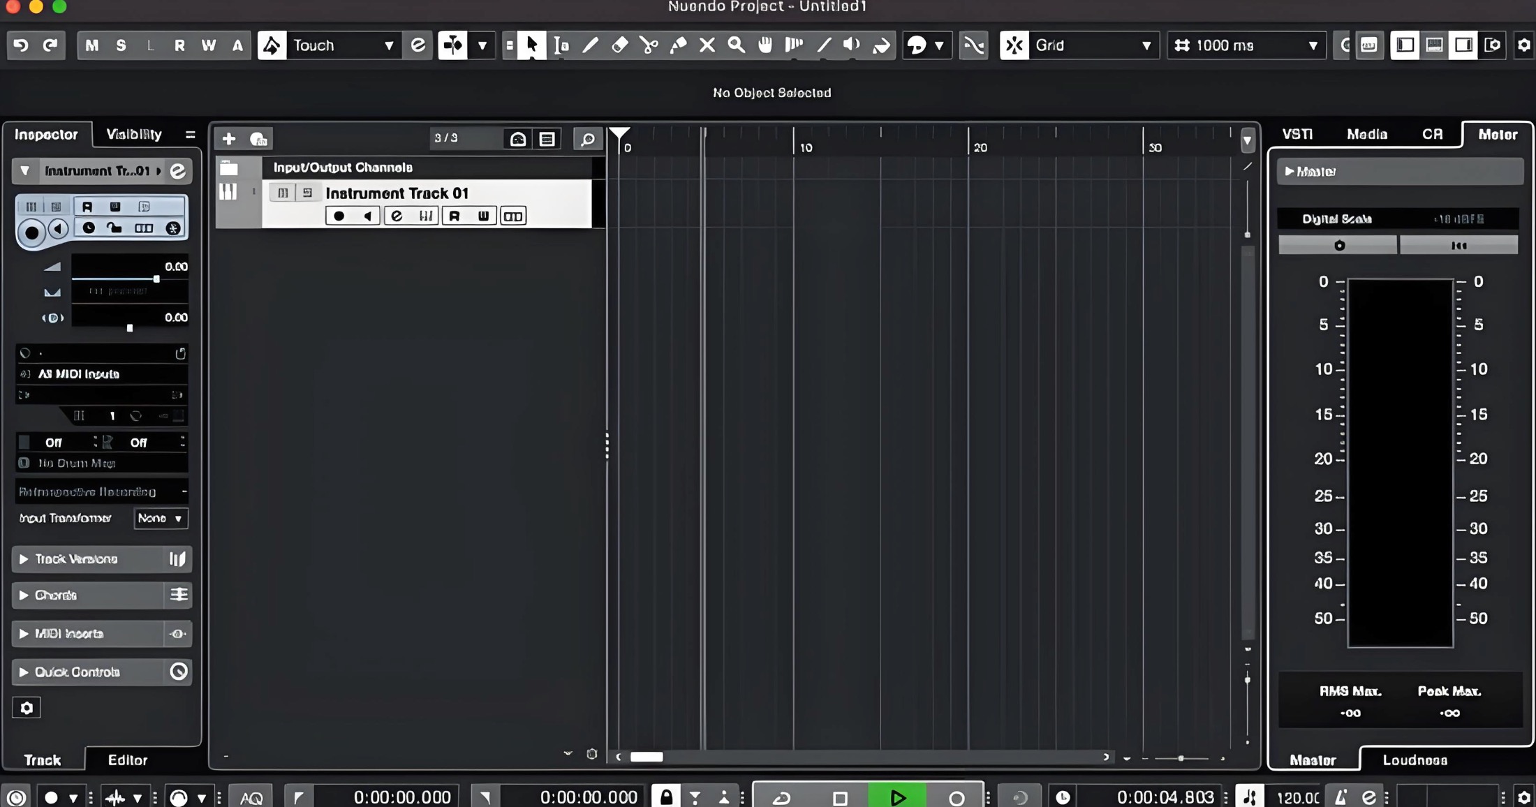This screenshot has width=1536, height=807.
Task: Open the Setup Window Layout gear icon
Action: pyautogui.click(x=1524, y=45)
